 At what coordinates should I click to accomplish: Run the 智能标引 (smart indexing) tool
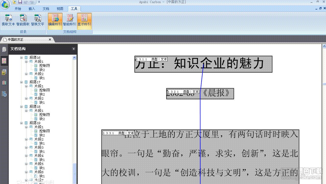point(70,21)
